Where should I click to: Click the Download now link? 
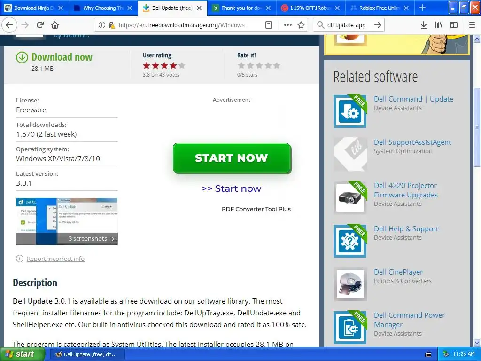coord(62,57)
